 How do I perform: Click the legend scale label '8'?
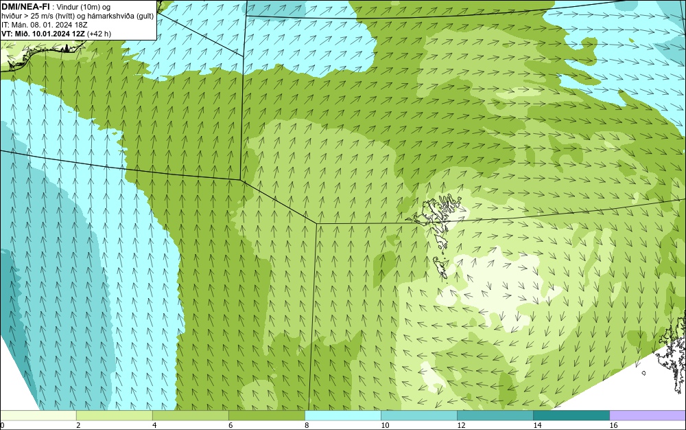click(307, 425)
